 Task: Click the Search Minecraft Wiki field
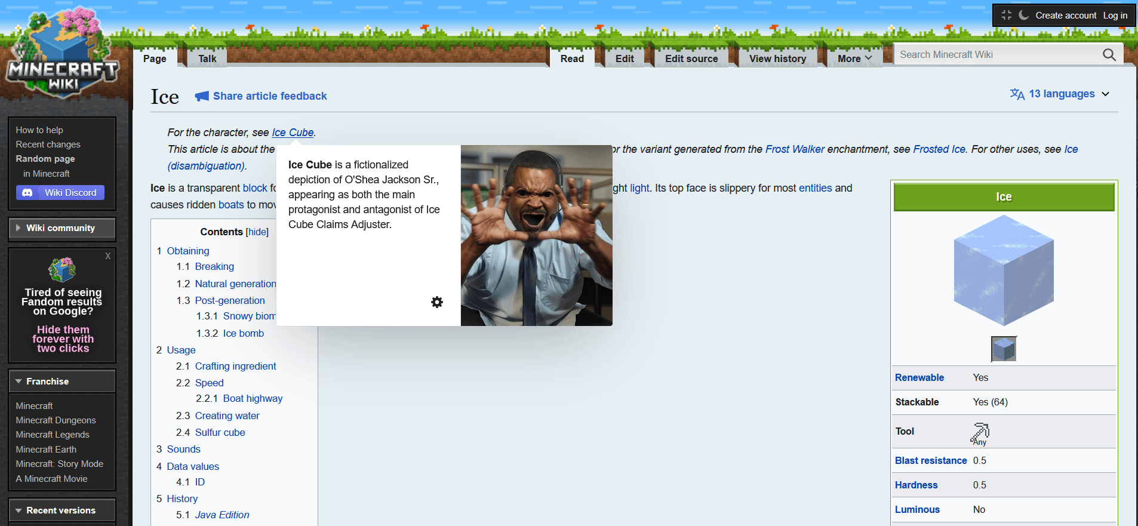(997, 55)
